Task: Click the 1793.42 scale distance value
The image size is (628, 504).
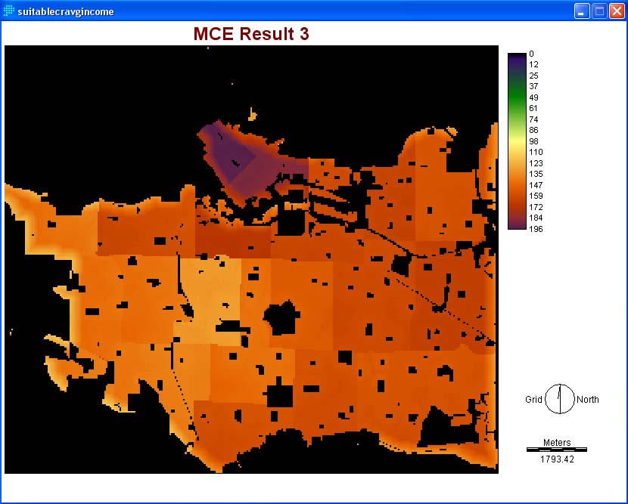Action: (x=557, y=459)
